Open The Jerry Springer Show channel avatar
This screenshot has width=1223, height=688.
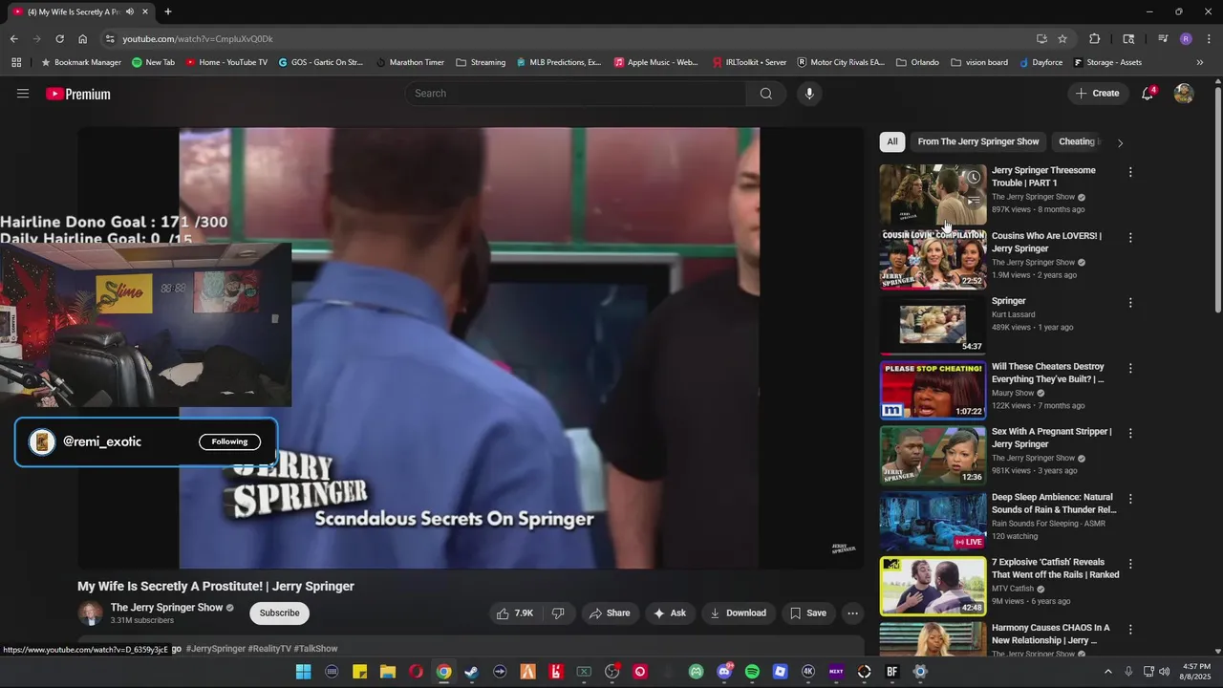point(90,613)
